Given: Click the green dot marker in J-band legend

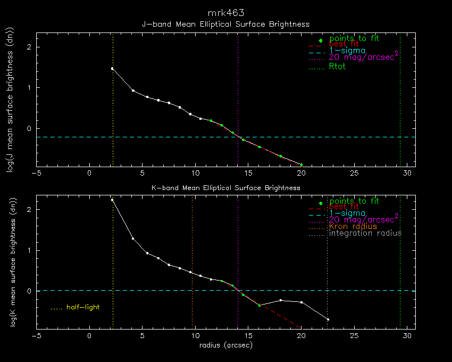Looking at the screenshot, I should (x=321, y=41).
